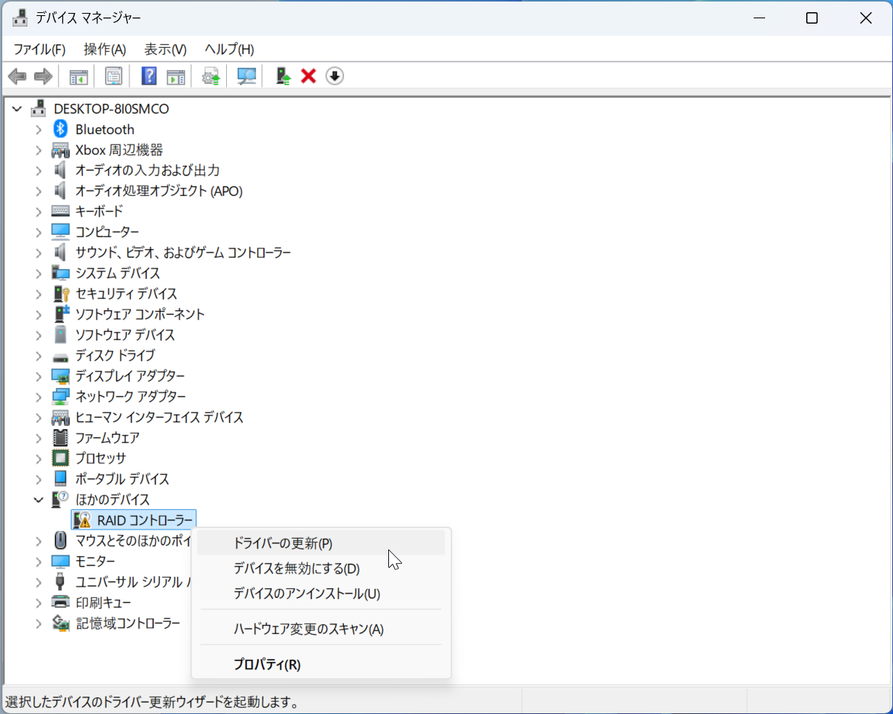Click the ファームウェア chip icon
893x714 pixels.
coord(60,437)
